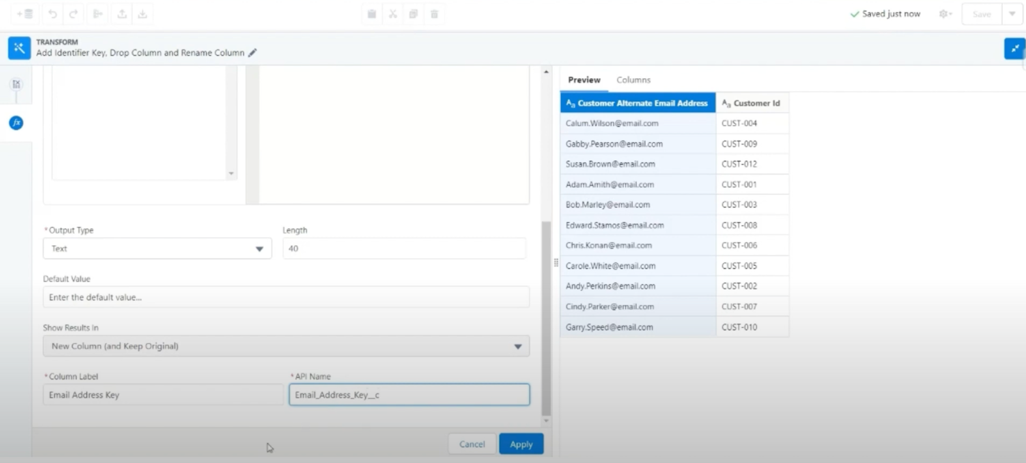Click the CUST-012 cell
The width and height of the screenshot is (1026, 463).
pos(752,164)
